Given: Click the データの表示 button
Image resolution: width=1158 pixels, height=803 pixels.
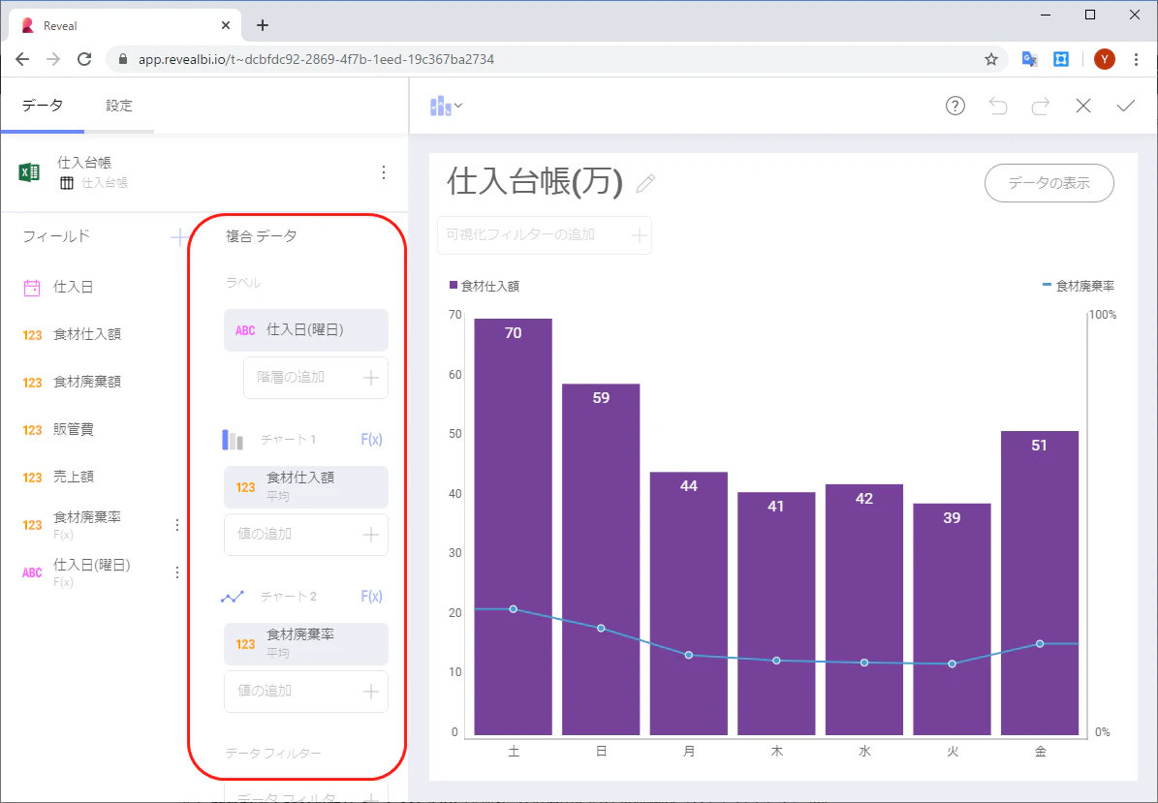Looking at the screenshot, I should 1048,183.
